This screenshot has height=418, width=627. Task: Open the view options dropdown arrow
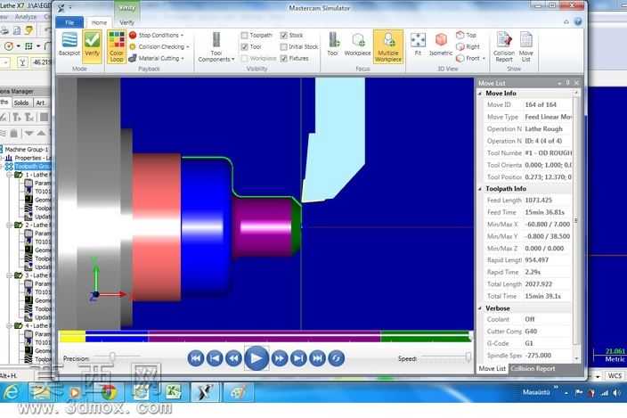[484, 59]
